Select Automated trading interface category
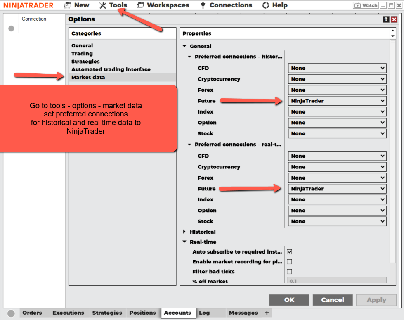This screenshot has width=404, height=320. pyautogui.click(x=111, y=70)
